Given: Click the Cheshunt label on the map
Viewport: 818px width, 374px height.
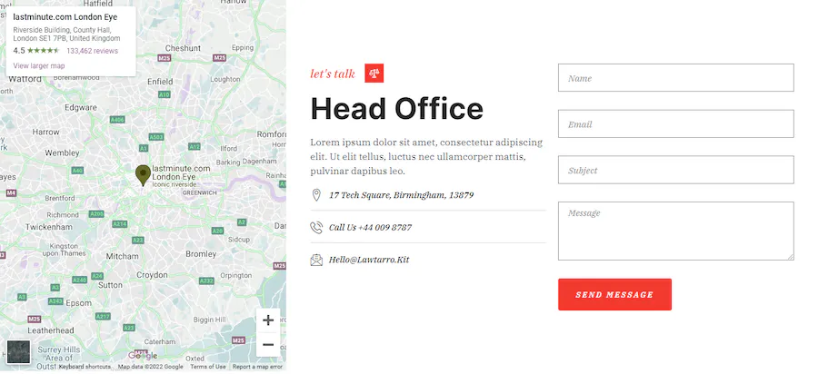Looking at the screenshot, I should 183,48.
